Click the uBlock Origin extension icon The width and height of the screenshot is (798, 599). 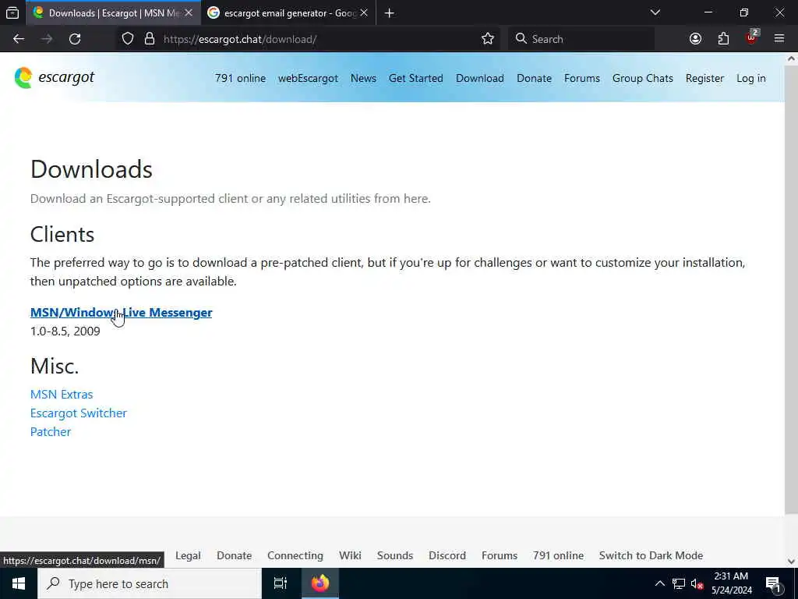click(x=751, y=39)
